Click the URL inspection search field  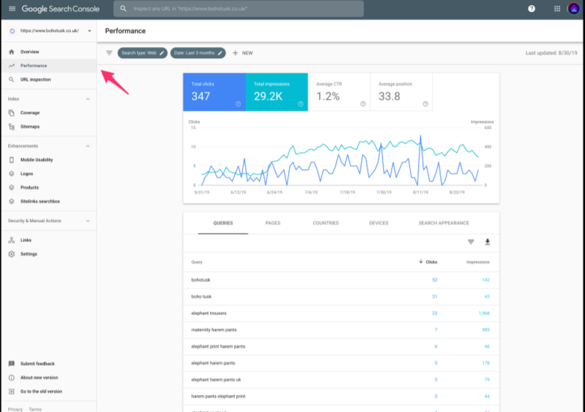(x=238, y=9)
